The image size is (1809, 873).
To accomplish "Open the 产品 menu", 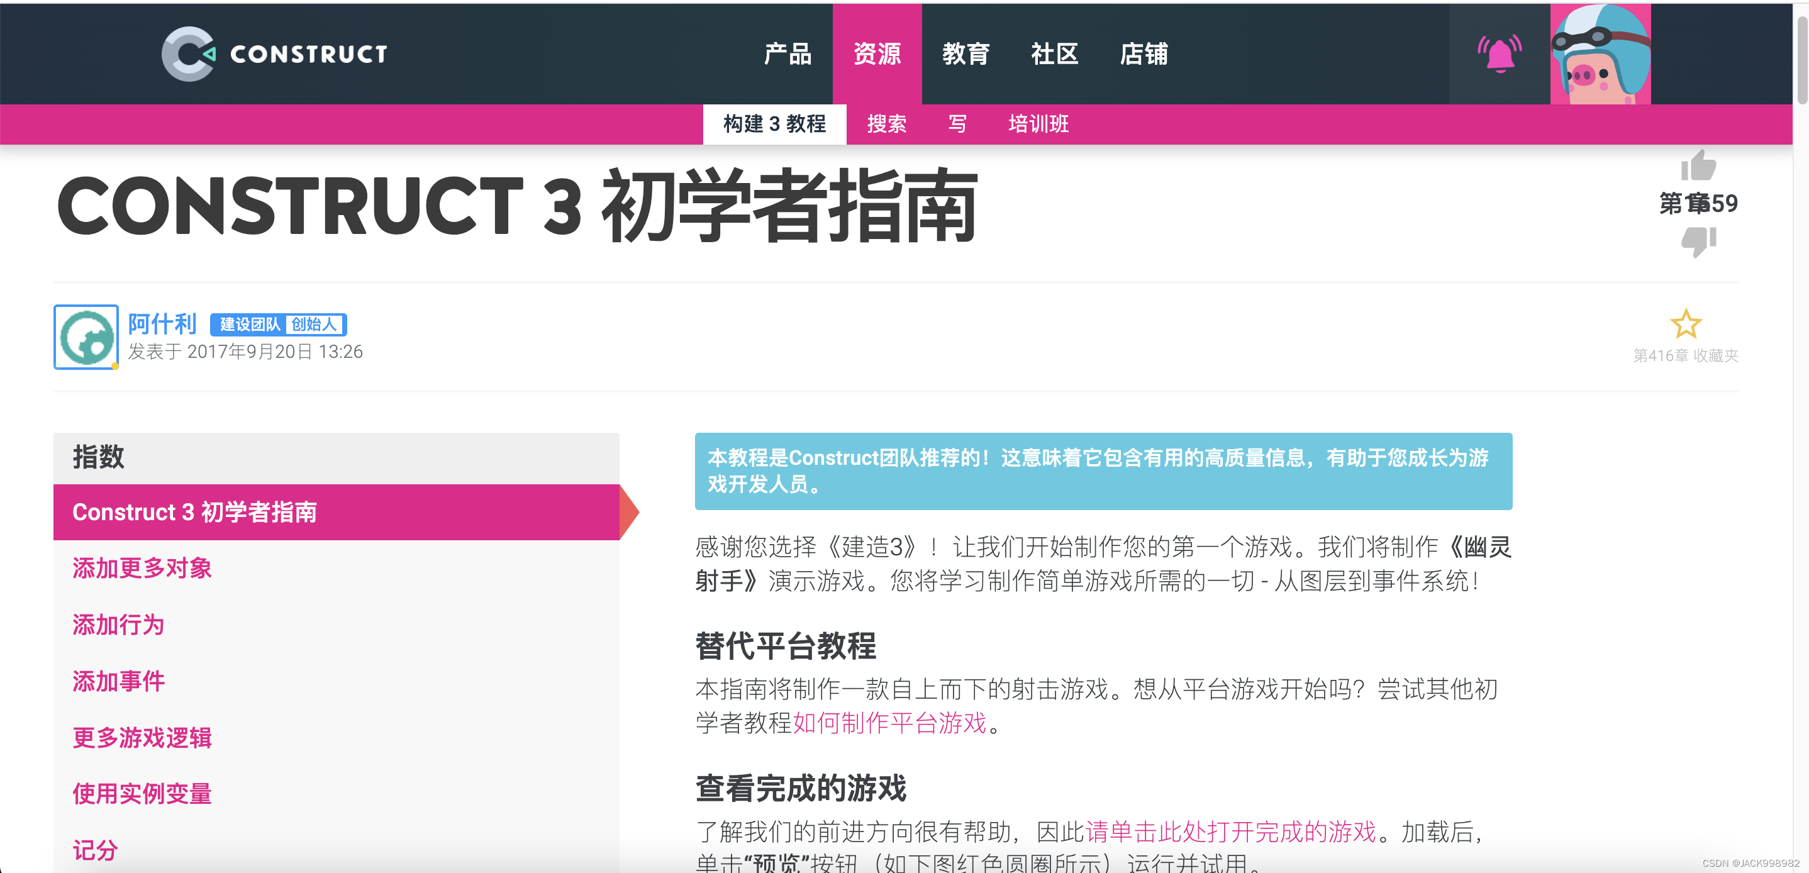I will tap(788, 54).
